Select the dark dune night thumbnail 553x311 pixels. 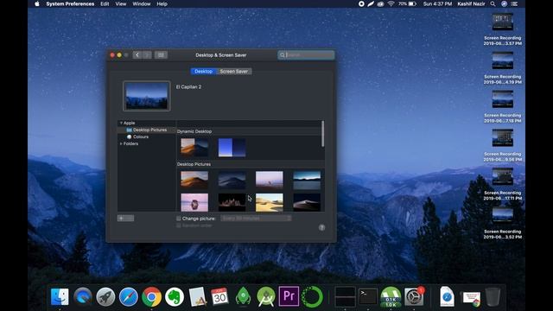[307, 202]
